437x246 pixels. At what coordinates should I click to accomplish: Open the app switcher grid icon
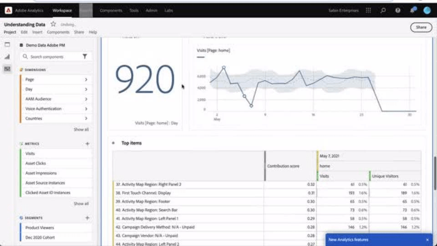pyautogui.click(x=368, y=10)
